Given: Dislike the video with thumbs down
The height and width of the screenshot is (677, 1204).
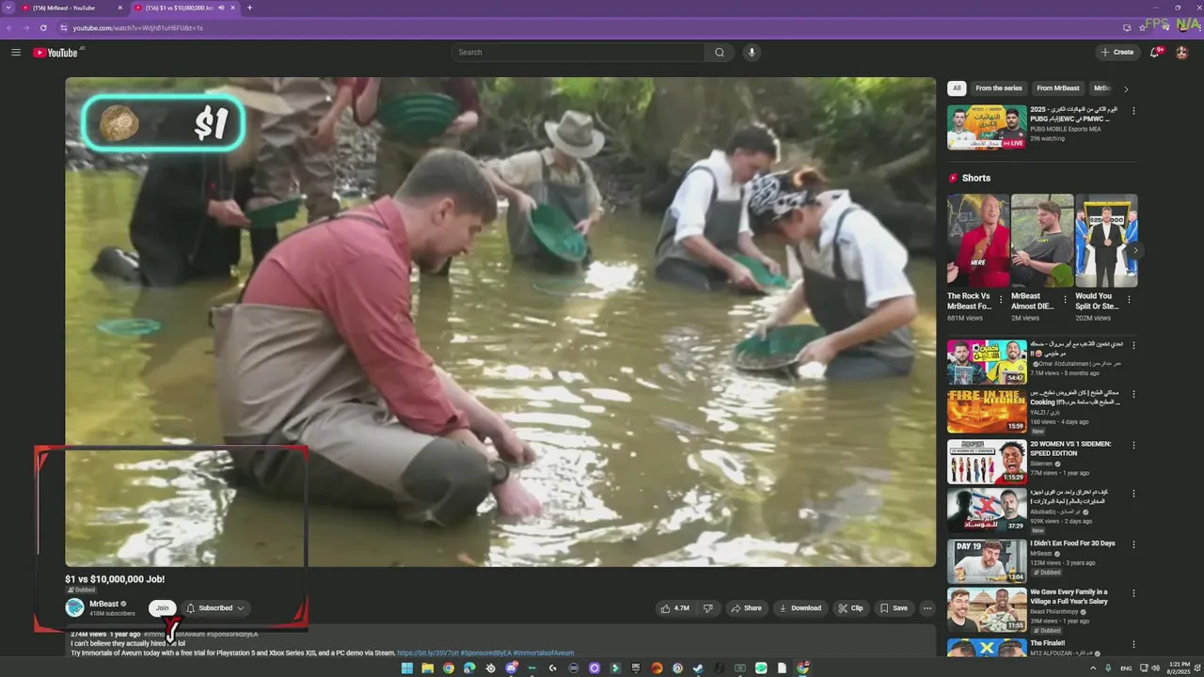Looking at the screenshot, I should click(x=708, y=608).
